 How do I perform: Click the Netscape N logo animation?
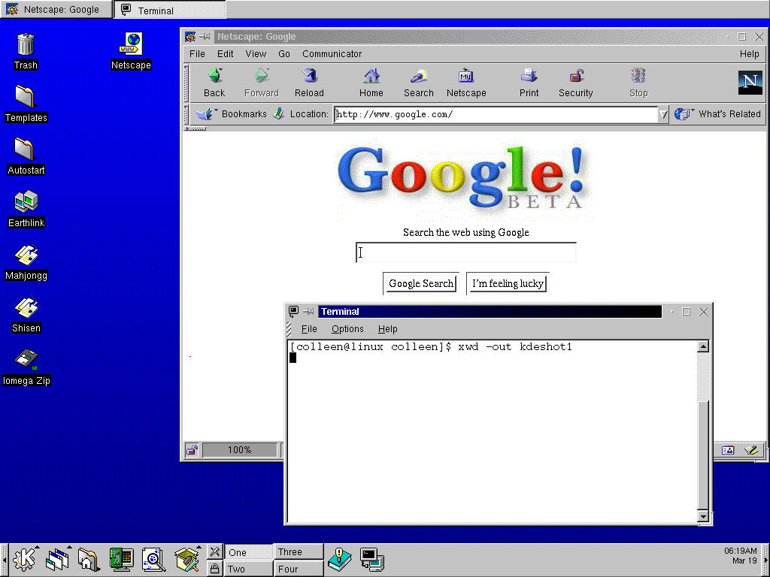click(x=750, y=83)
